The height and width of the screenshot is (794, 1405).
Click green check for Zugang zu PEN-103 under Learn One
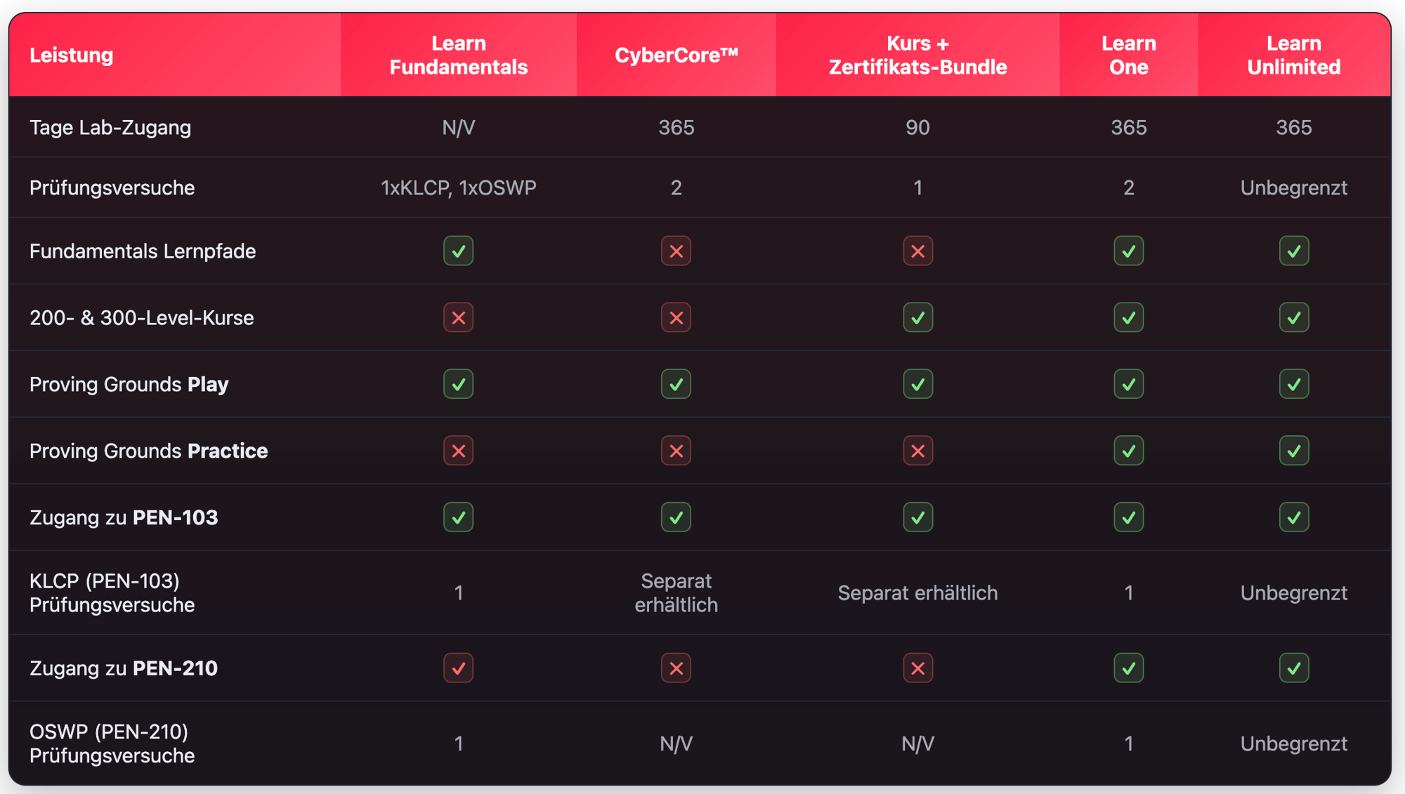tap(1128, 517)
